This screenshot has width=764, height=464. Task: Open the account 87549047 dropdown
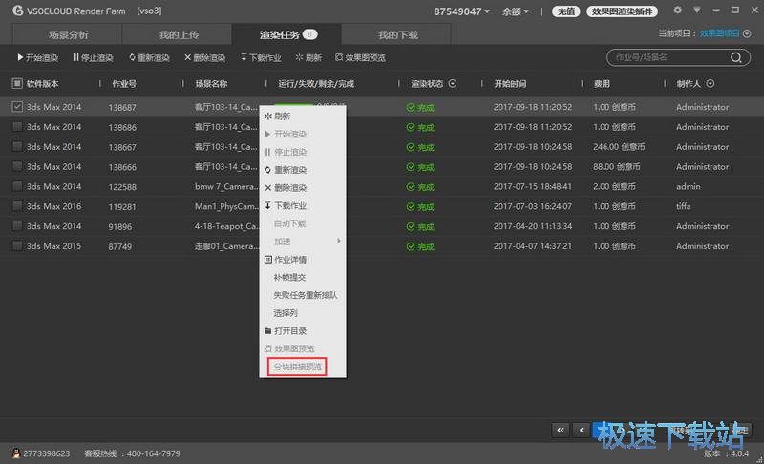(461, 11)
